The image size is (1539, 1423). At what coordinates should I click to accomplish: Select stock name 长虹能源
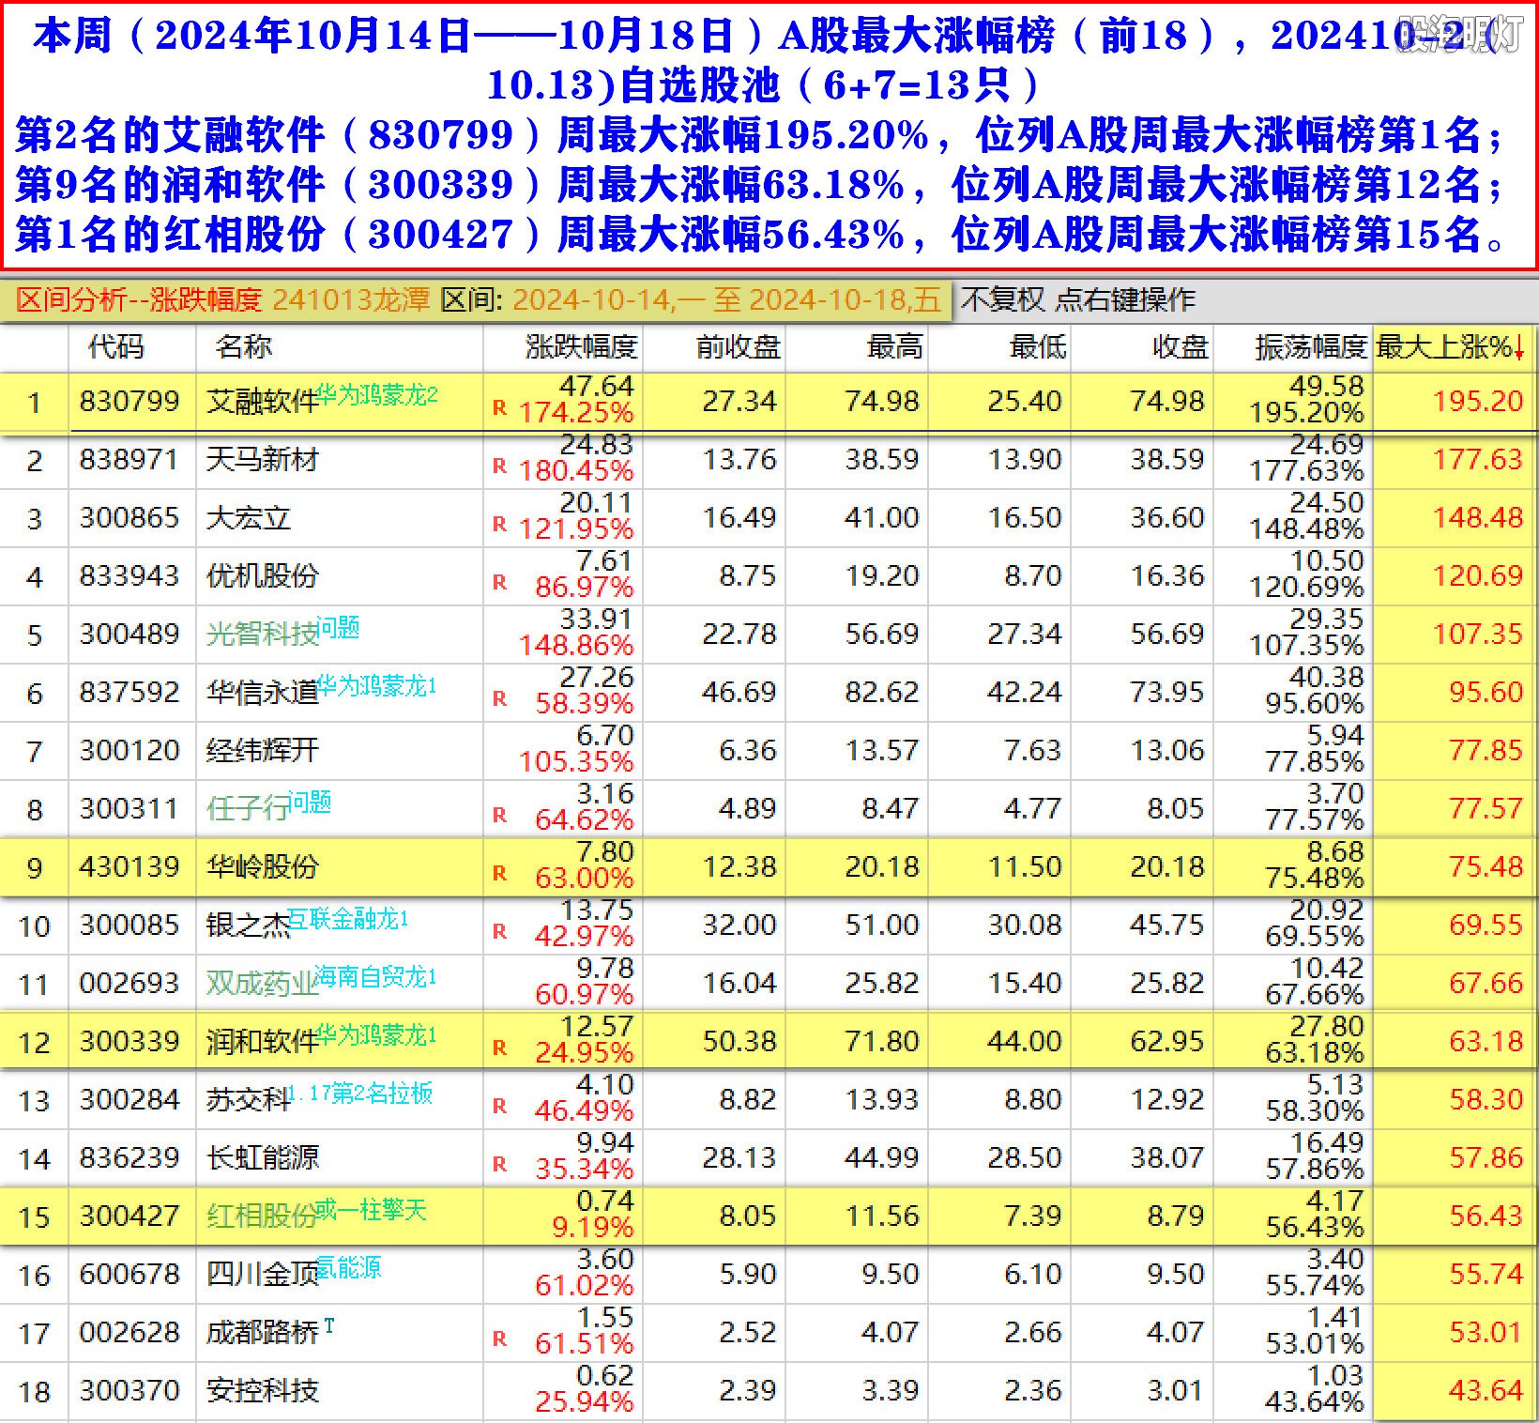pyautogui.click(x=263, y=1158)
